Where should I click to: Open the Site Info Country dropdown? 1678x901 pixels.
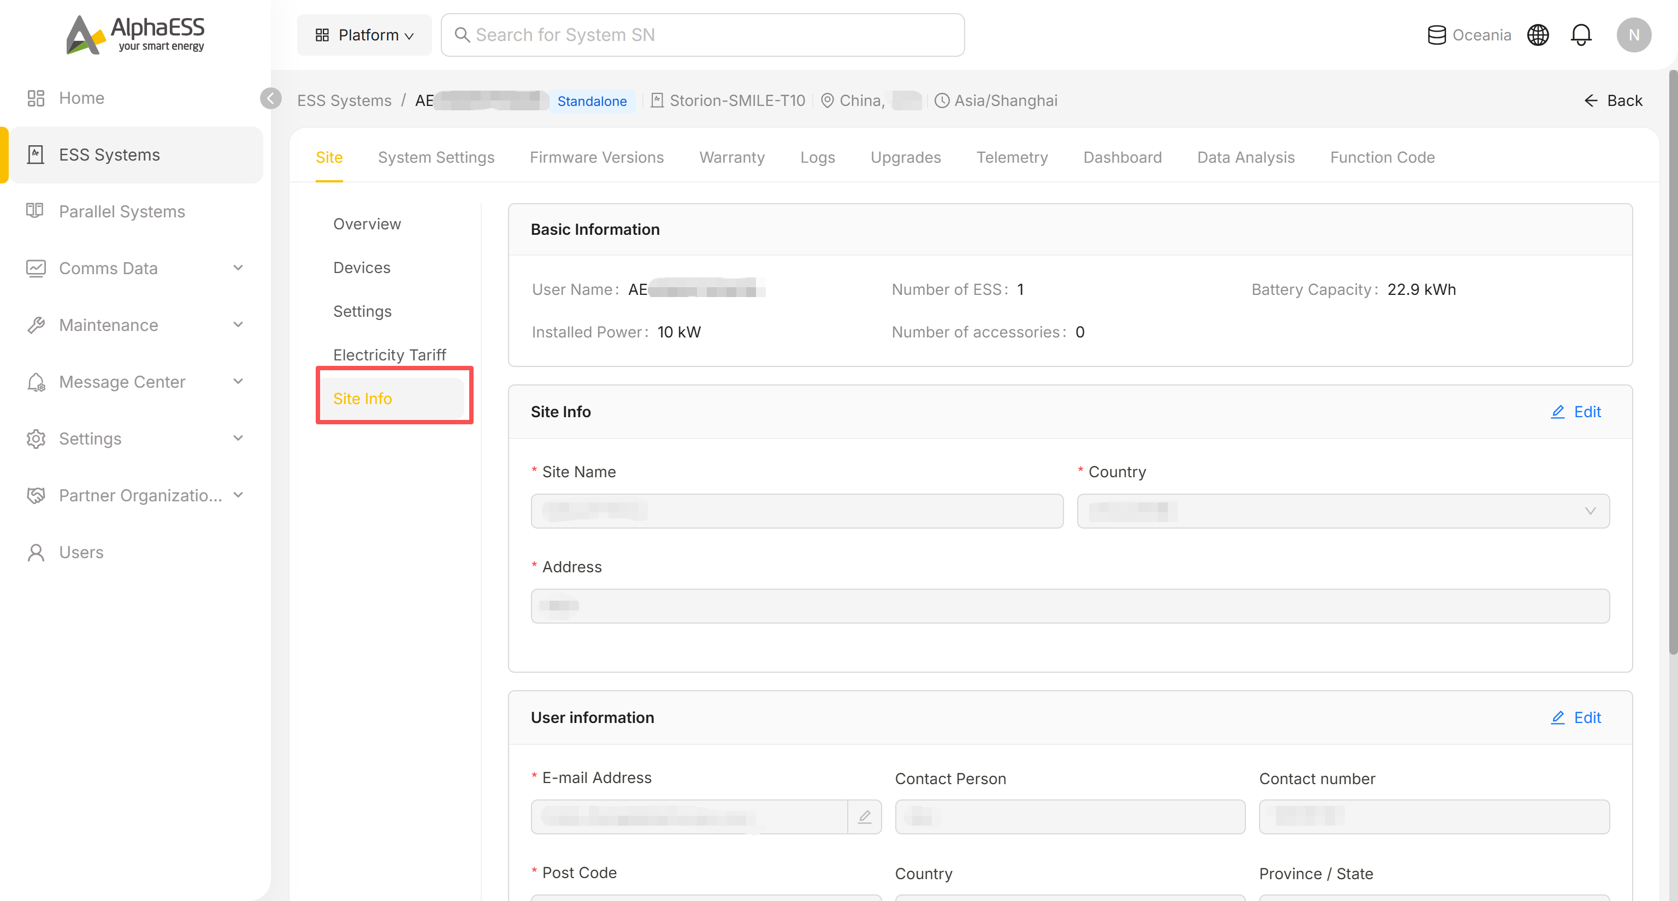1343,511
